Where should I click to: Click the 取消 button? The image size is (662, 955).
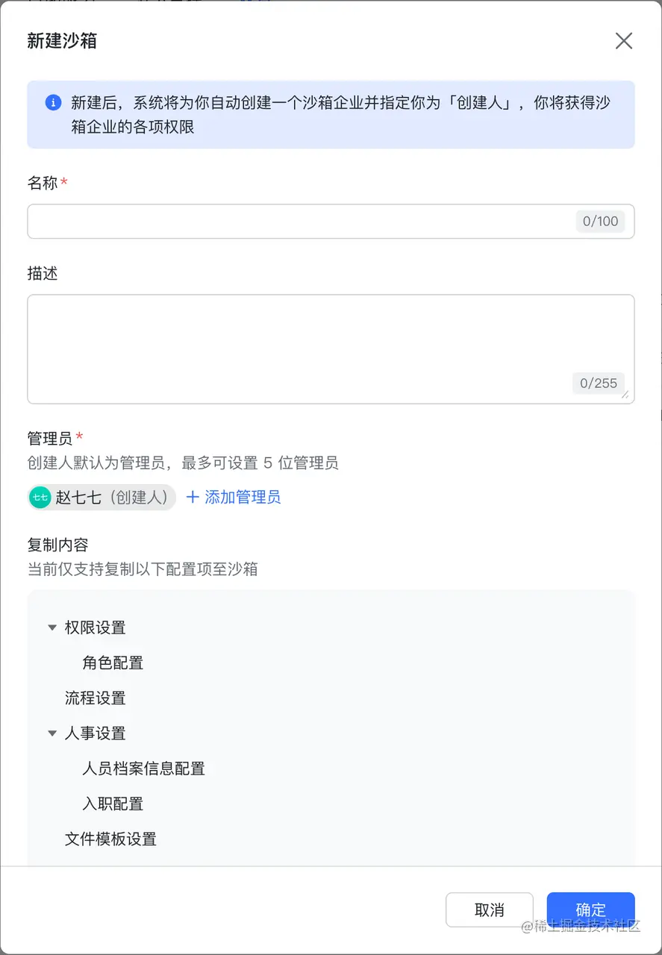point(490,909)
